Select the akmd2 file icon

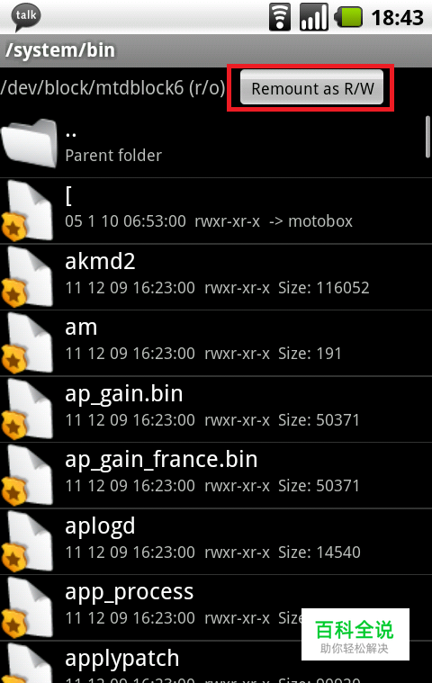pyautogui.click(x=28, y=277)
